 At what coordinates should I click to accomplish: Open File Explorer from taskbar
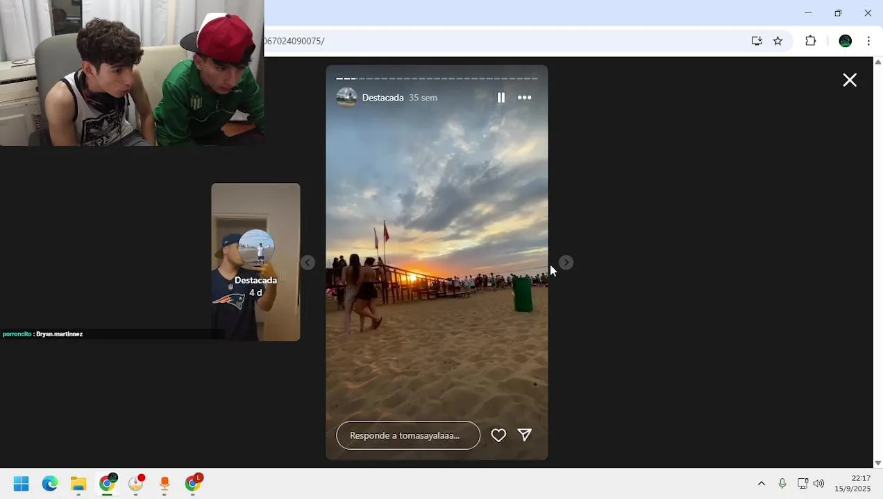(x=78, y=484)
